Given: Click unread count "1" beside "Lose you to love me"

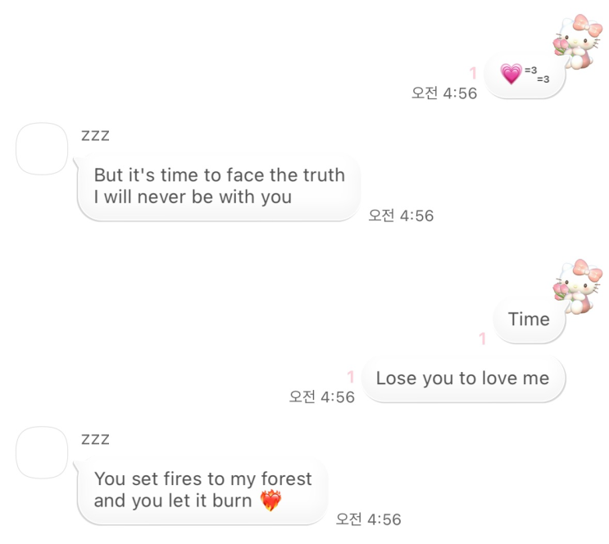Looking at the screenshot, I should (351, 377).
